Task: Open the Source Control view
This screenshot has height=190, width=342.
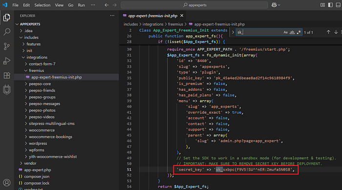Action: tap(6, 46)
